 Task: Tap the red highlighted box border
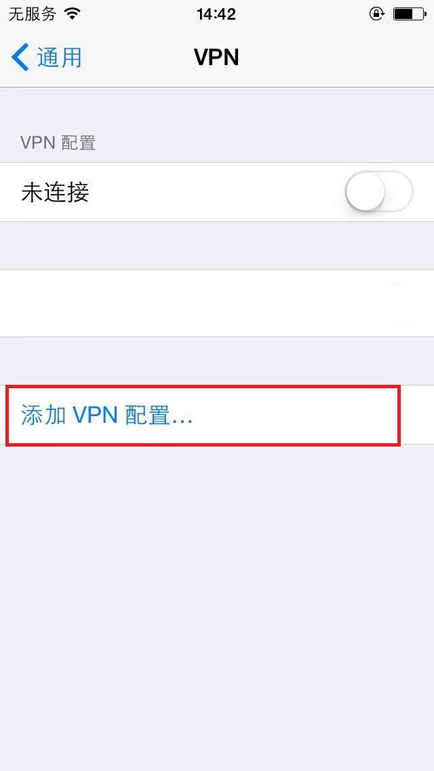click(x=203, y=387)
